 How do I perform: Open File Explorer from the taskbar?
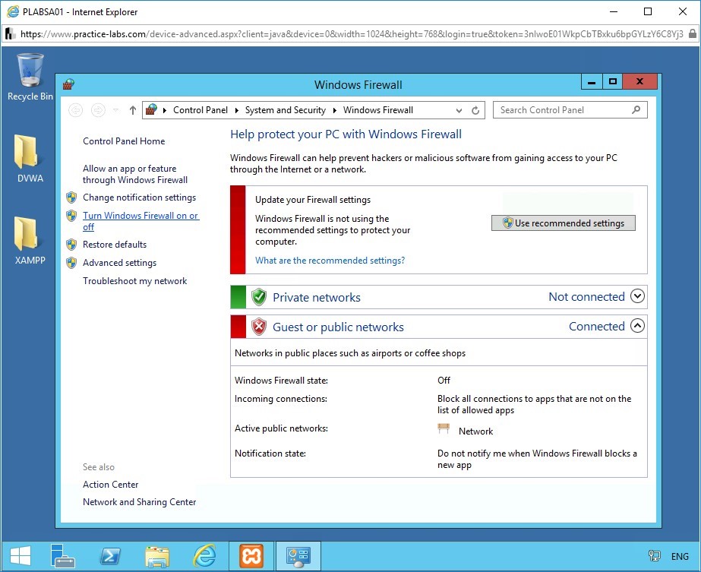click(157, 556)
